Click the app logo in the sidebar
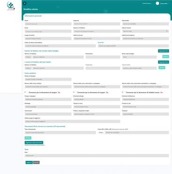This screenshot has height=174, width=172. click(11, 6)
